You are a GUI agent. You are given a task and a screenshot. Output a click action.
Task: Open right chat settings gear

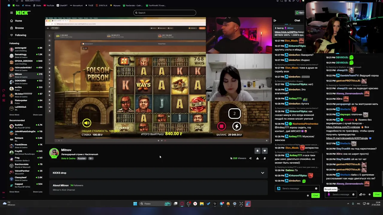click(370, 194)
